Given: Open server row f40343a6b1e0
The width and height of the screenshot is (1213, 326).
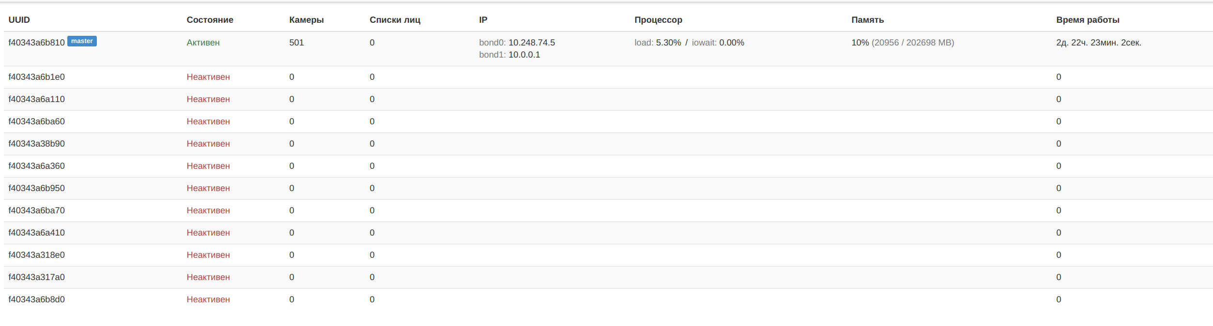Looking at the screenshot, I should click(x=608, y=77).
